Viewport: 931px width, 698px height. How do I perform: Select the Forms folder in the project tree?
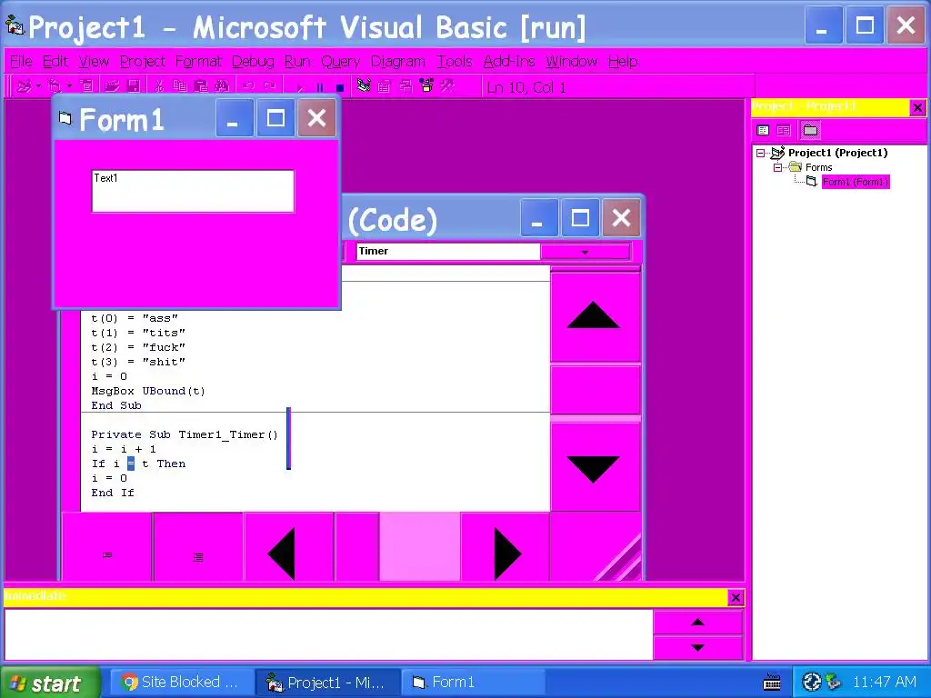(819, 167)
